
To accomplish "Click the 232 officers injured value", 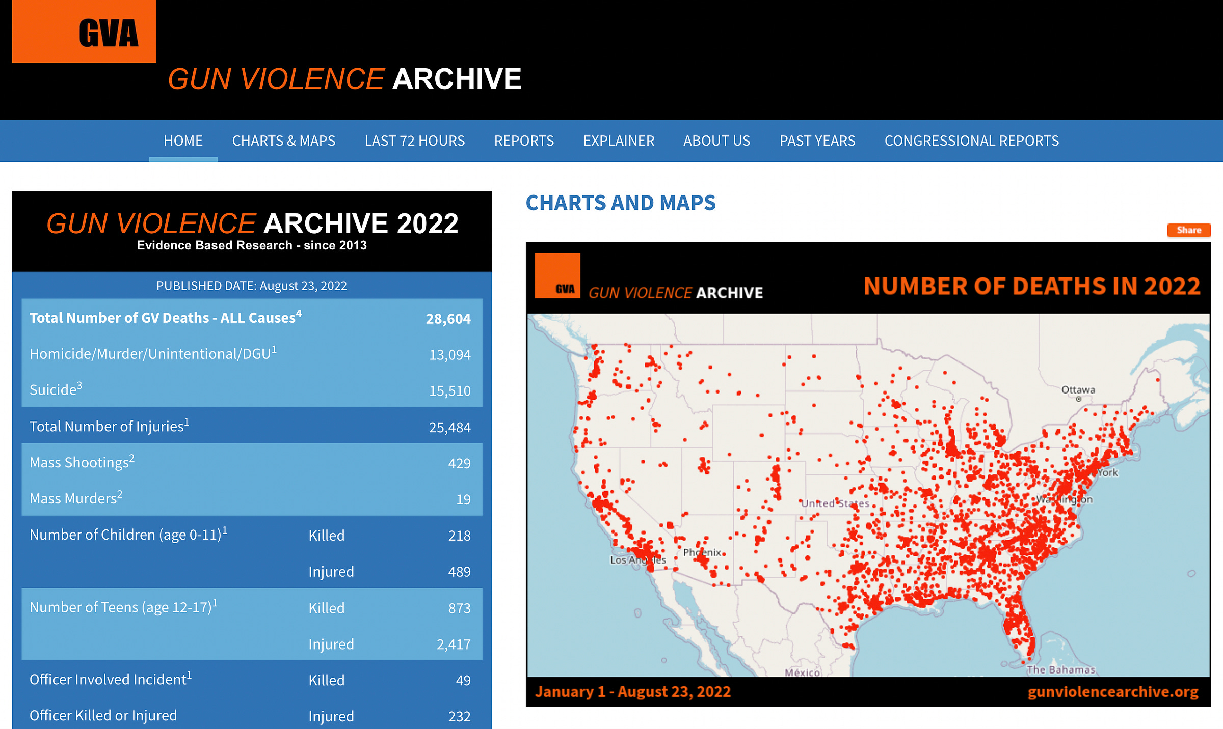I will [459, 717].
